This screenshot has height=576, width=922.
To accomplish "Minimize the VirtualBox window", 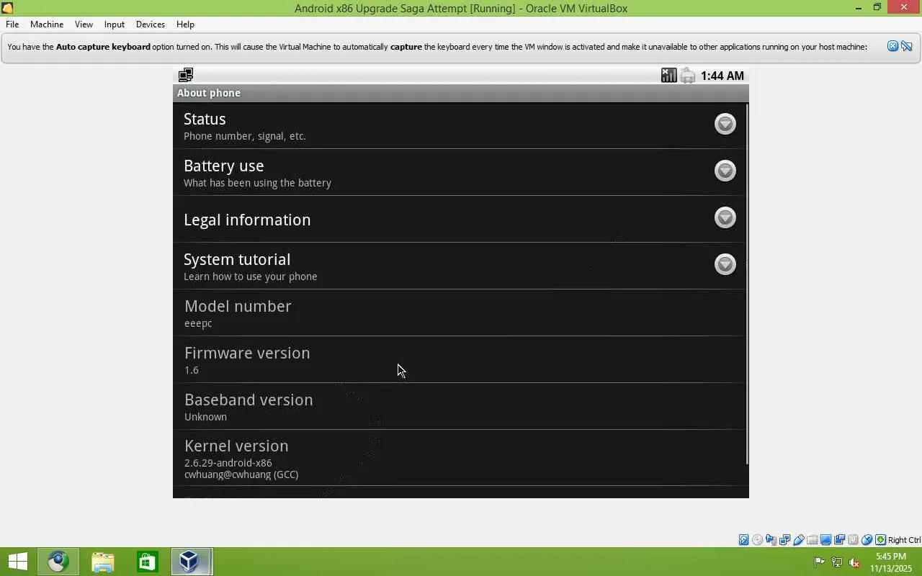I will coord(859,8).
